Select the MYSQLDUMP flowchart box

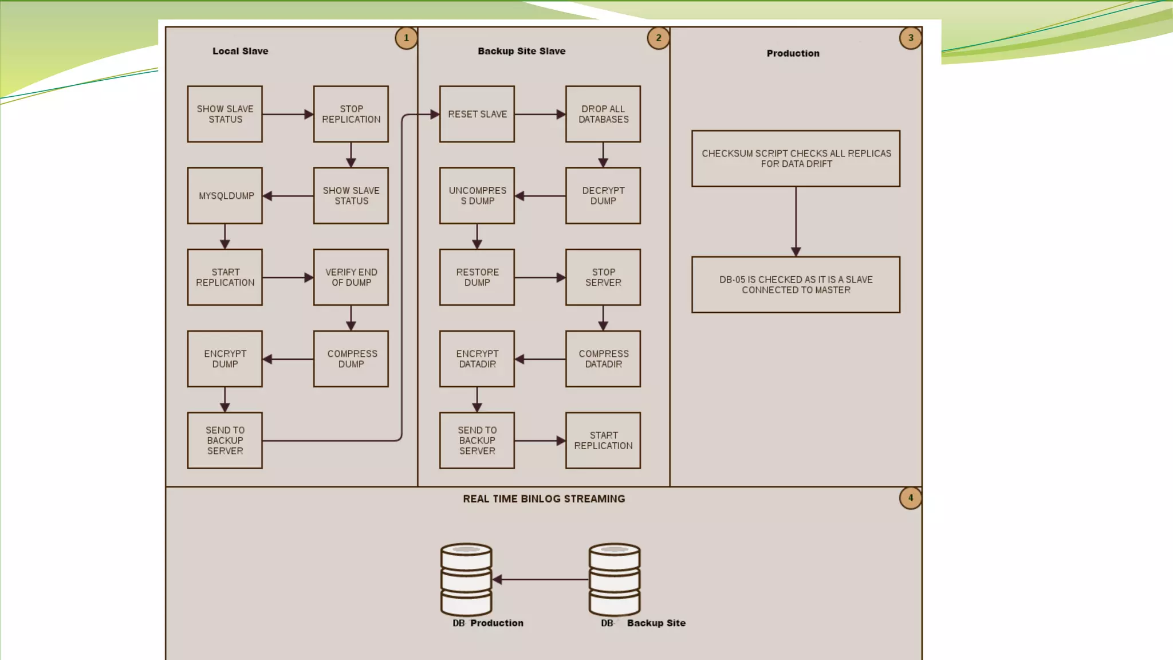(x=225, y=195)
